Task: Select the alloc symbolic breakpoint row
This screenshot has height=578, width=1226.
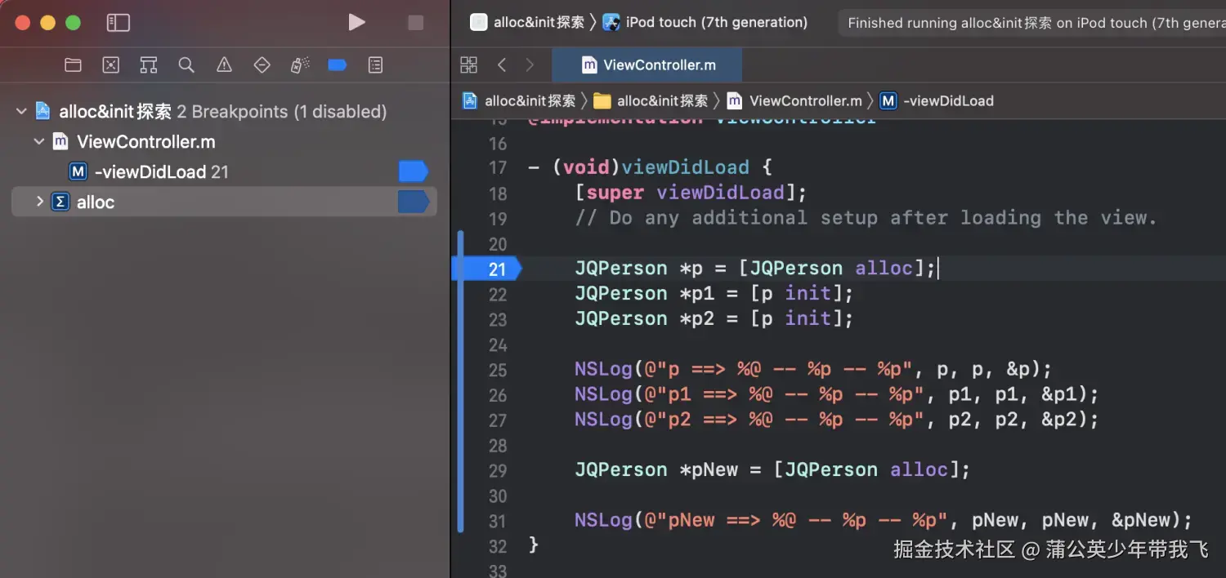Action: tap(224, 202)
